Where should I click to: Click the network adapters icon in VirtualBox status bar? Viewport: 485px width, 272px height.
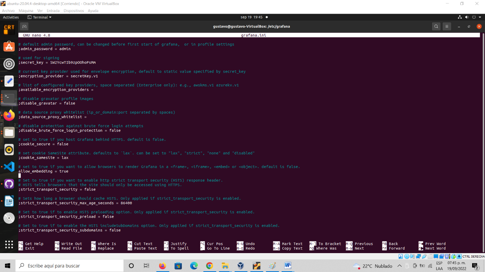tap(419, 257)
